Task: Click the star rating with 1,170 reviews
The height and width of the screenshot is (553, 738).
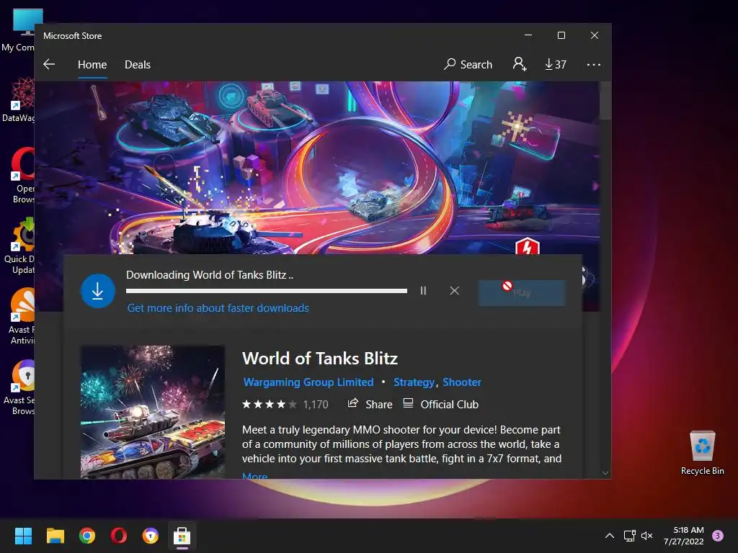Action: coord(285,405)
